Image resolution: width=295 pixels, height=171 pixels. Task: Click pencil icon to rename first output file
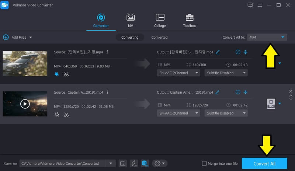[x=218, y=52]
